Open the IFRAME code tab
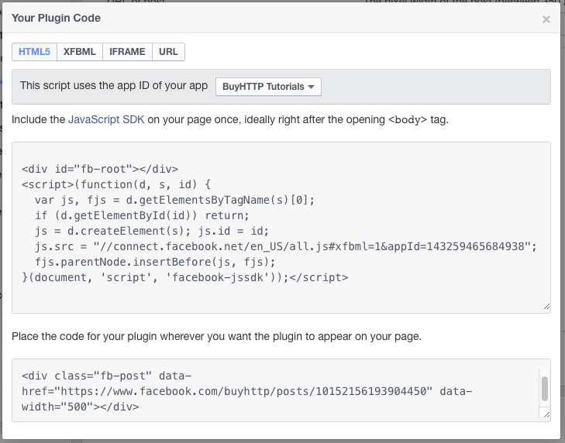 tap(127, 52)
